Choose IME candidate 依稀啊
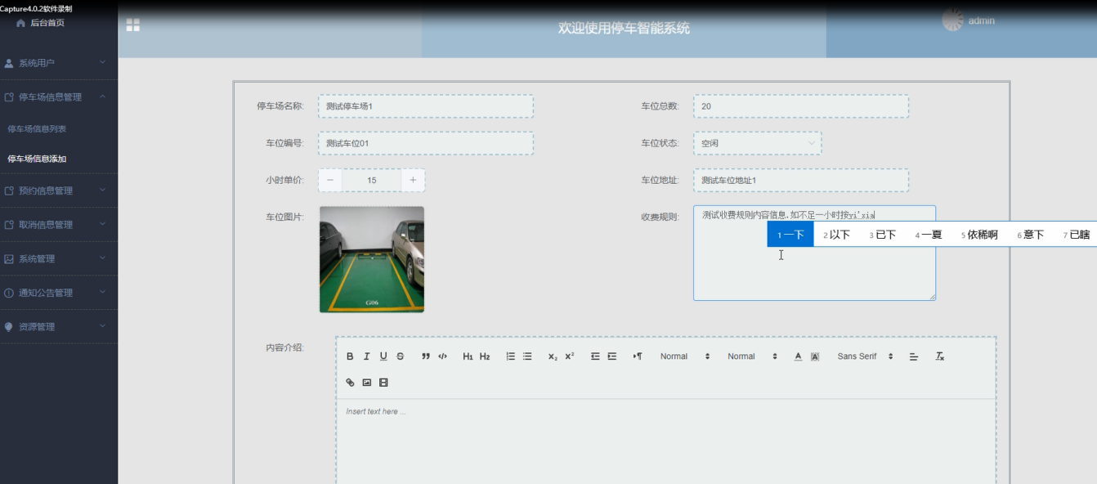The image size is (1097, 484). (979, 235)
